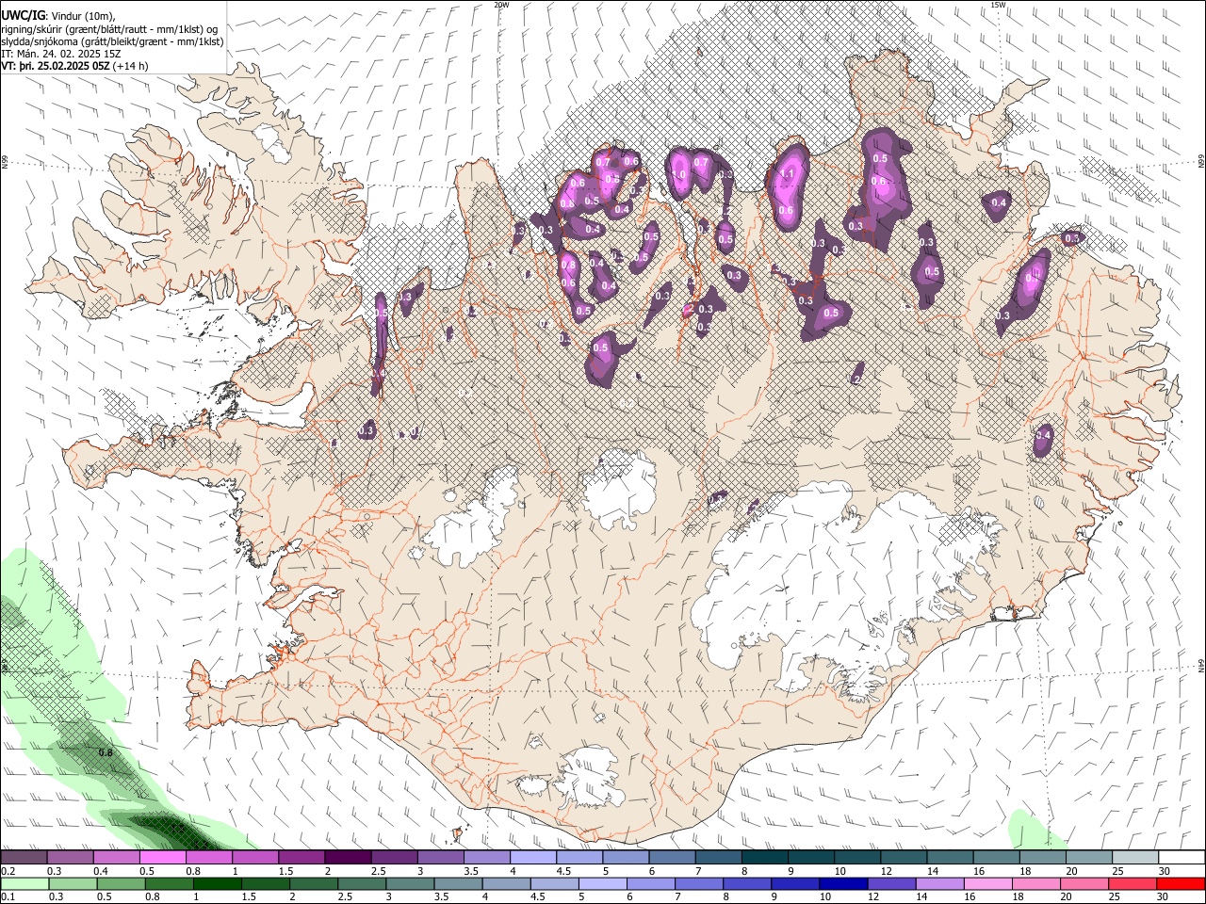The height and width of the screenshot is (904, 1206).
Task: Click the '0.2' label of upper legend
Action: click(8, 871)
